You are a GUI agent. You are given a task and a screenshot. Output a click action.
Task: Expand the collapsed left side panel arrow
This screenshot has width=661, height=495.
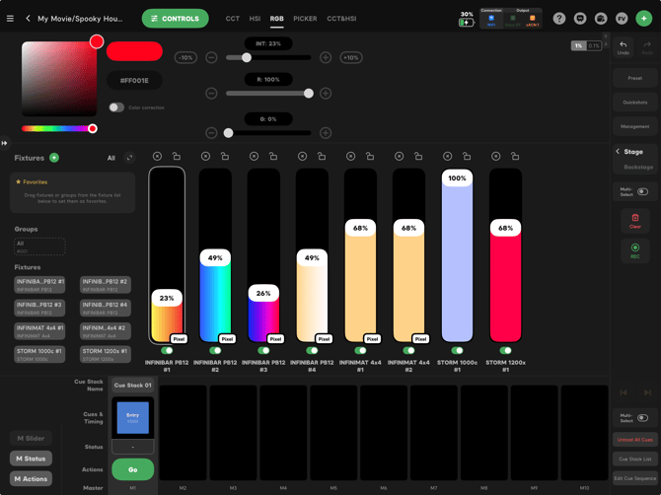4,143
